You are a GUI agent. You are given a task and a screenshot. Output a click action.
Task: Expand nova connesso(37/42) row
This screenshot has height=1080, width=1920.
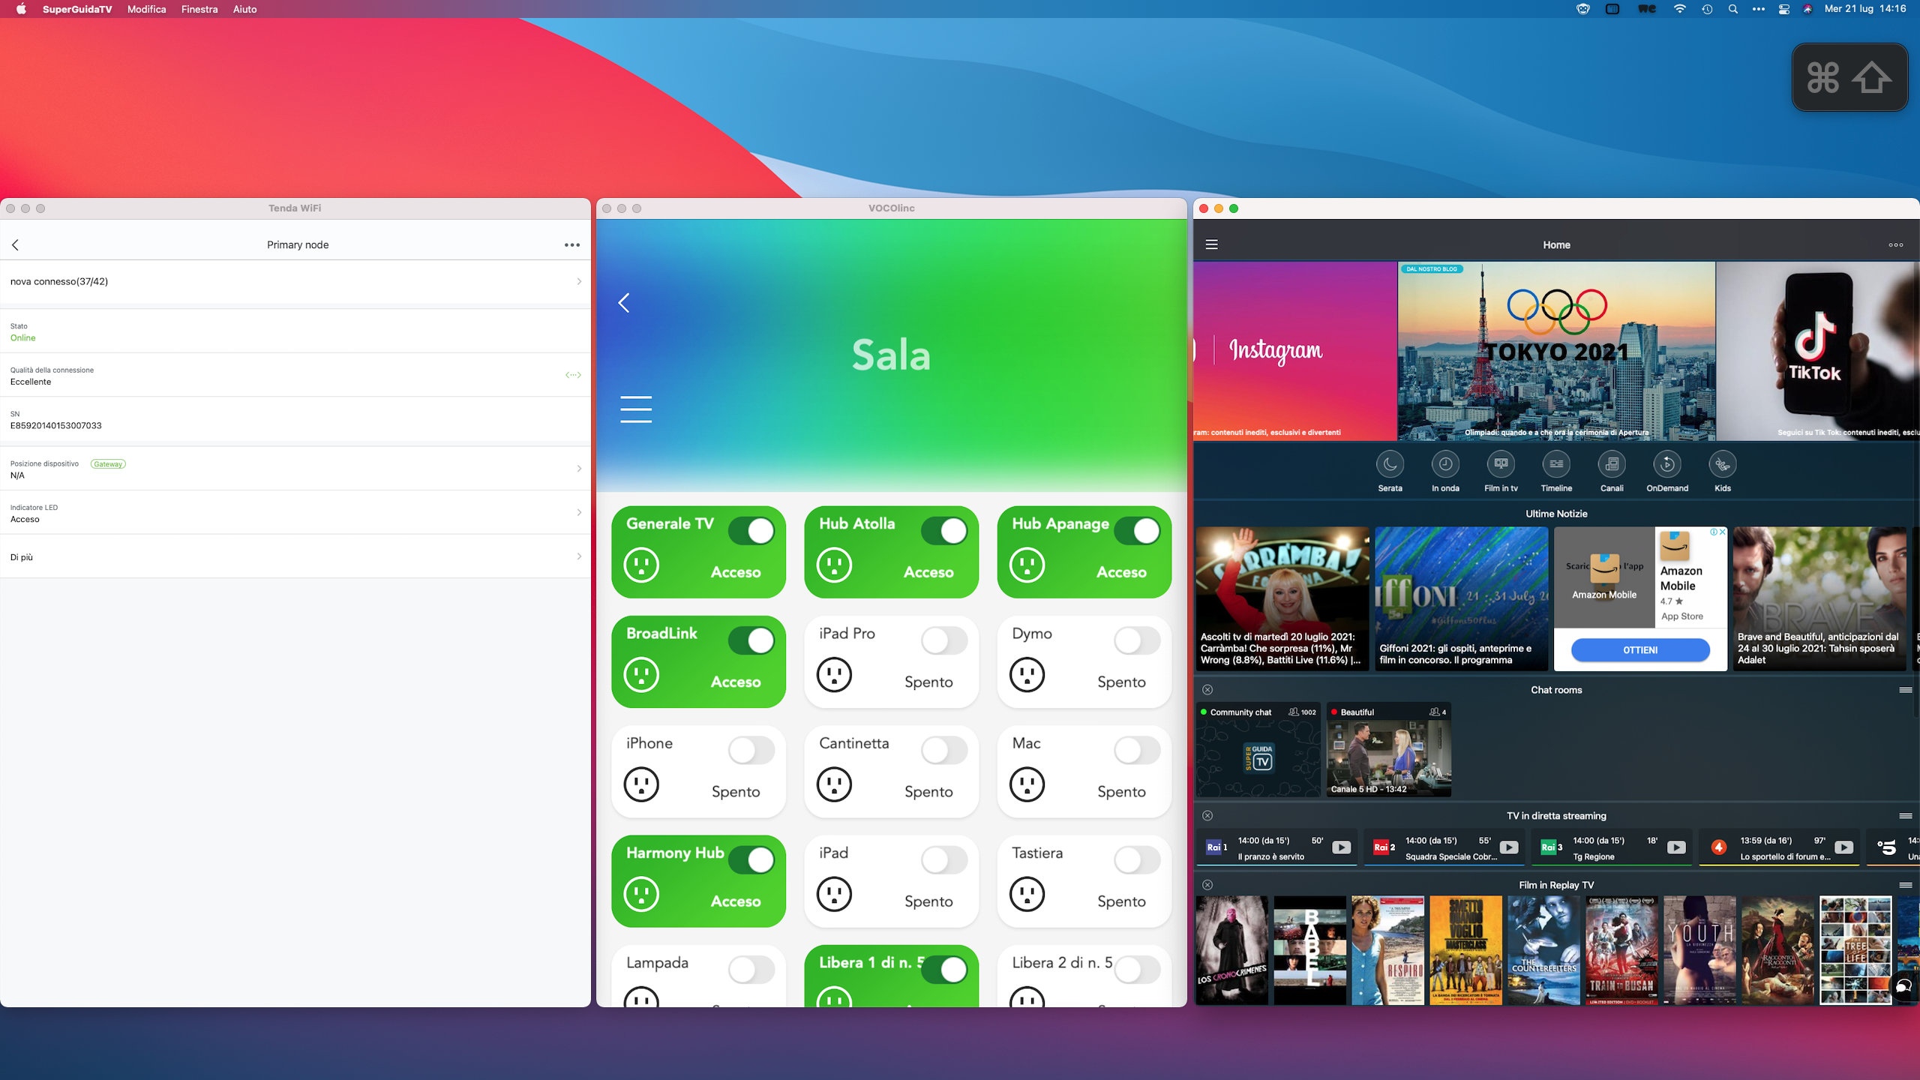(295, 281)
